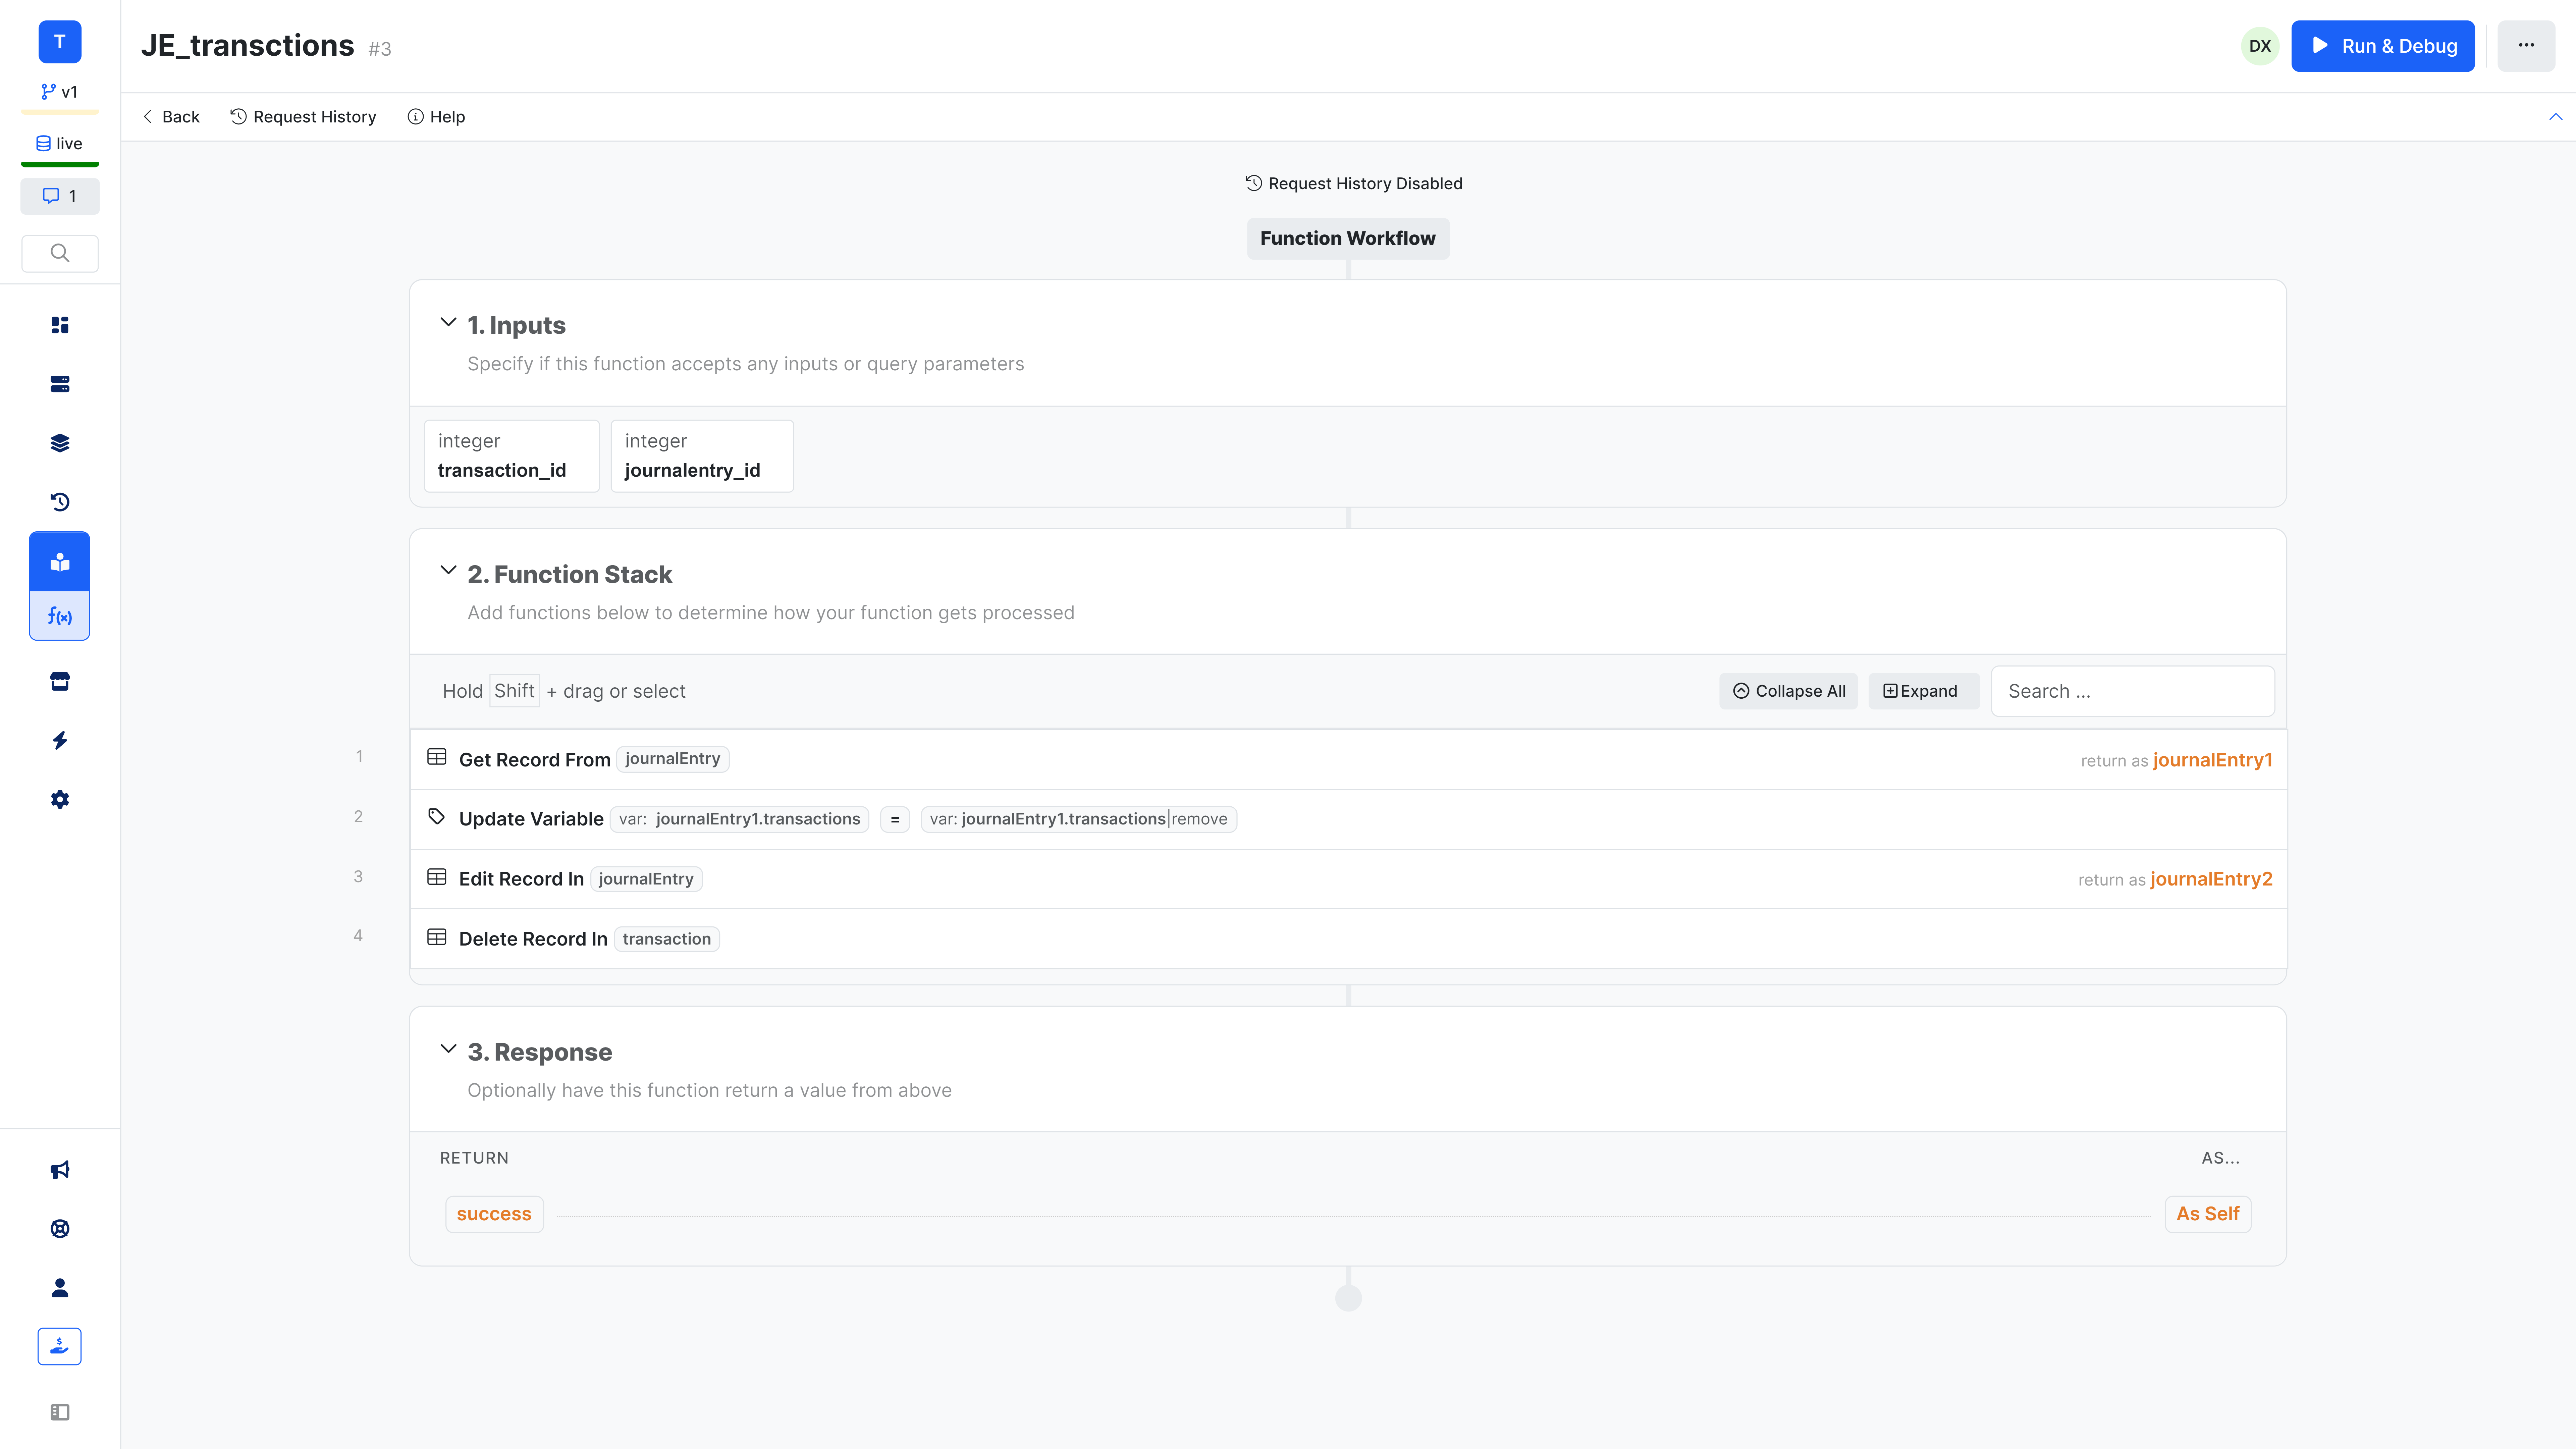
Task: Select the live data source
Action: pyautogui.click(x=60, y=144)
